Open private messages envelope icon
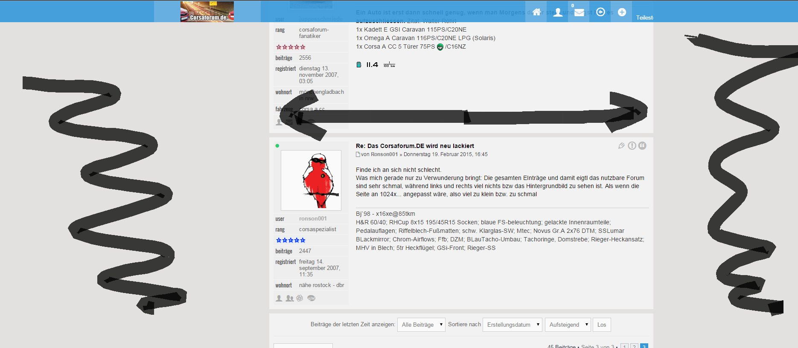This screenshot has width=798, height=348. click(579, 12)
